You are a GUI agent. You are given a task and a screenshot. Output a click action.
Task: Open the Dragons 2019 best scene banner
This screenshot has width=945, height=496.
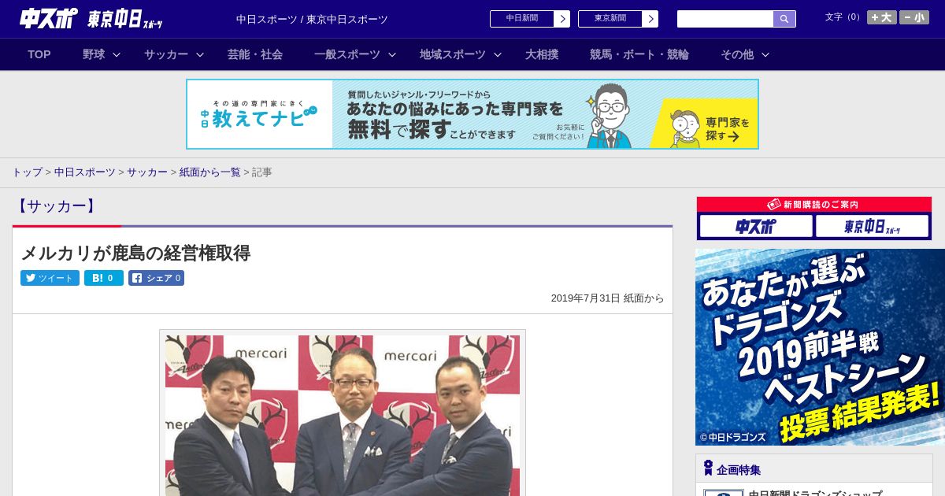pyautogui.click(x=820, y=347)
